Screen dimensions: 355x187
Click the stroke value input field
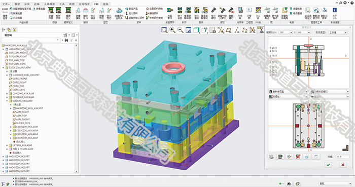click(342, 157)
